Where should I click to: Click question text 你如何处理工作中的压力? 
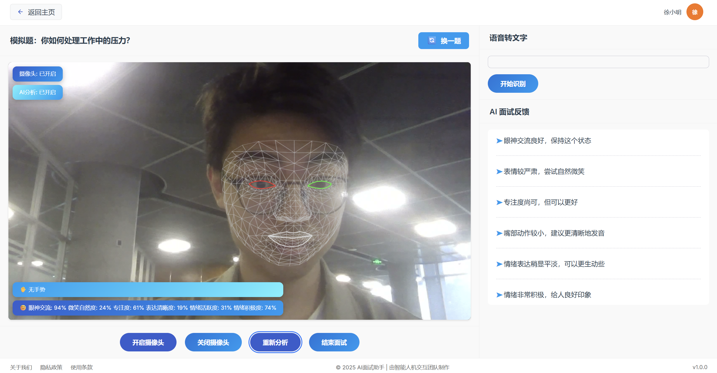pyautogui.click(x=85, y=40)
